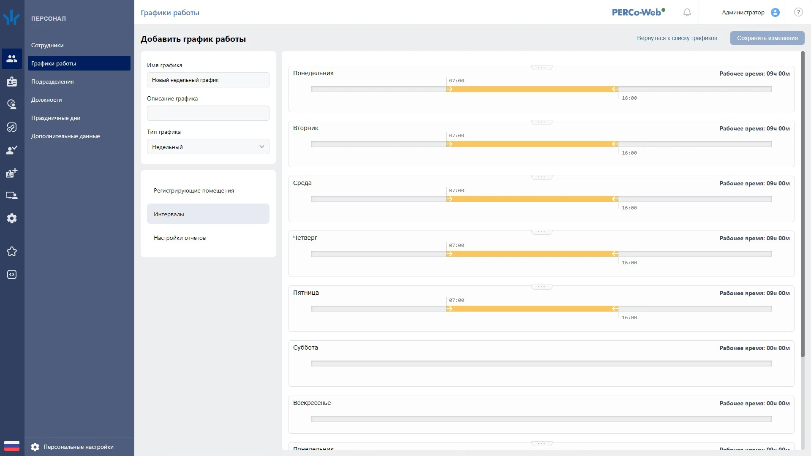
Task: Click the notification bell icon
Action: click(687, 12)
